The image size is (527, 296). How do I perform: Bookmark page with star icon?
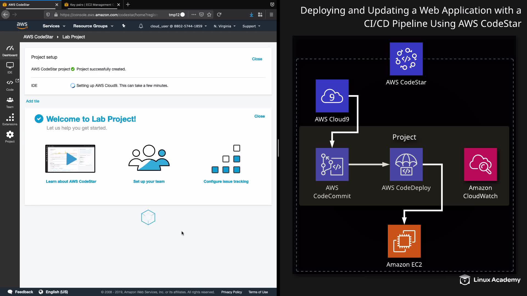point(209,15)
